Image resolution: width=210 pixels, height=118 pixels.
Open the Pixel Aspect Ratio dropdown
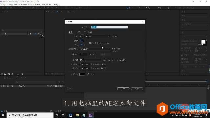(x=94, y=49)
